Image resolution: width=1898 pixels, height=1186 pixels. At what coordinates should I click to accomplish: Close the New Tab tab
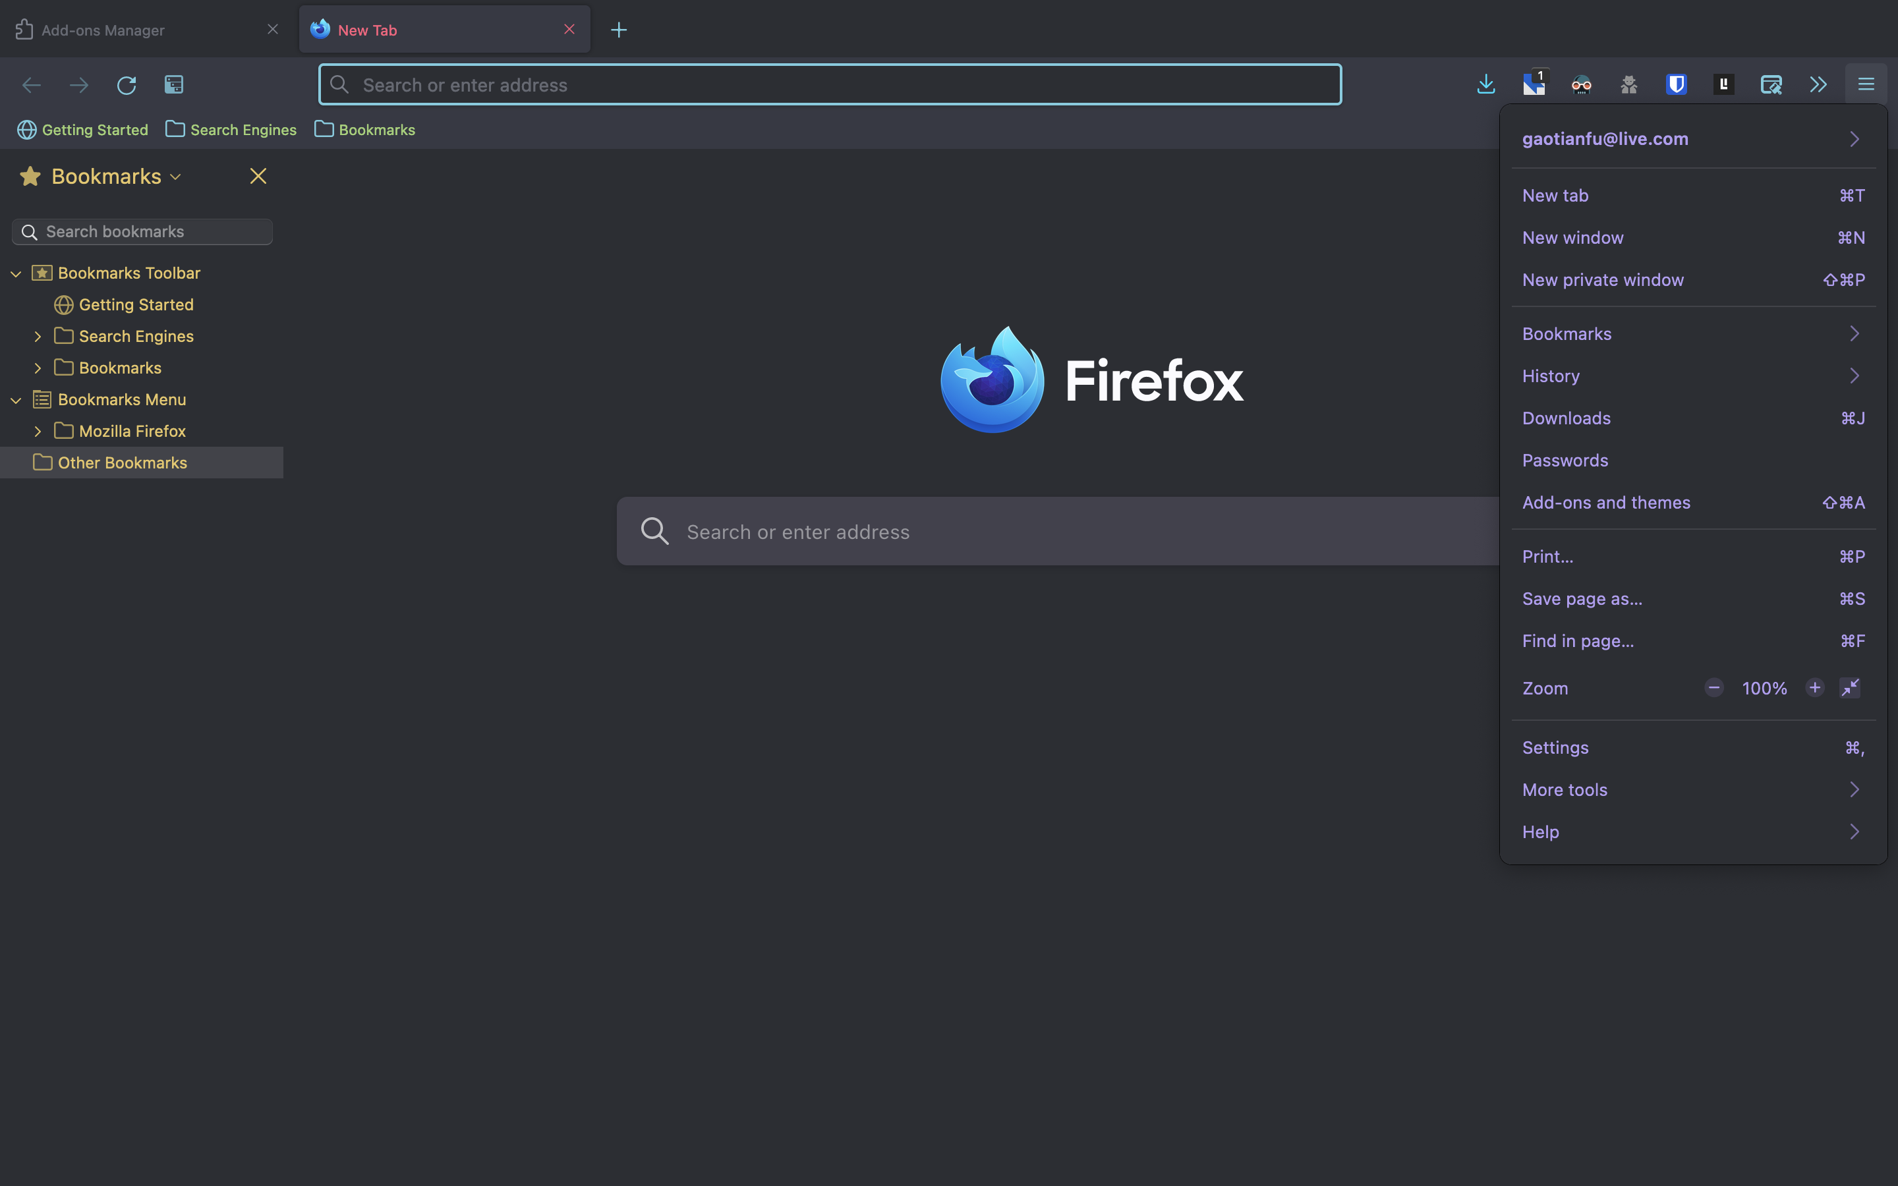[x=569, y=29]
